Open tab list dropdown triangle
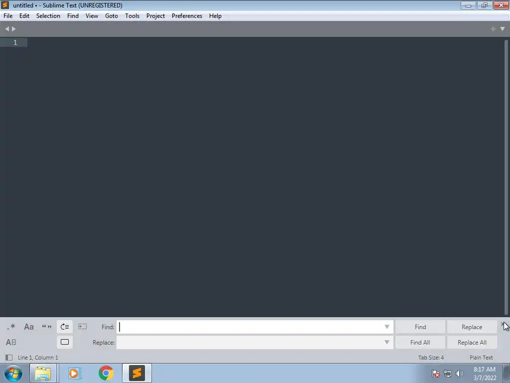 (503, 29)
